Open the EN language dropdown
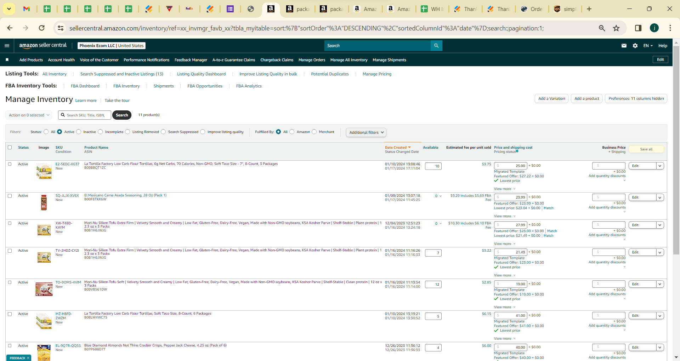Screen dimensions: 680x361 coord(648,46)
